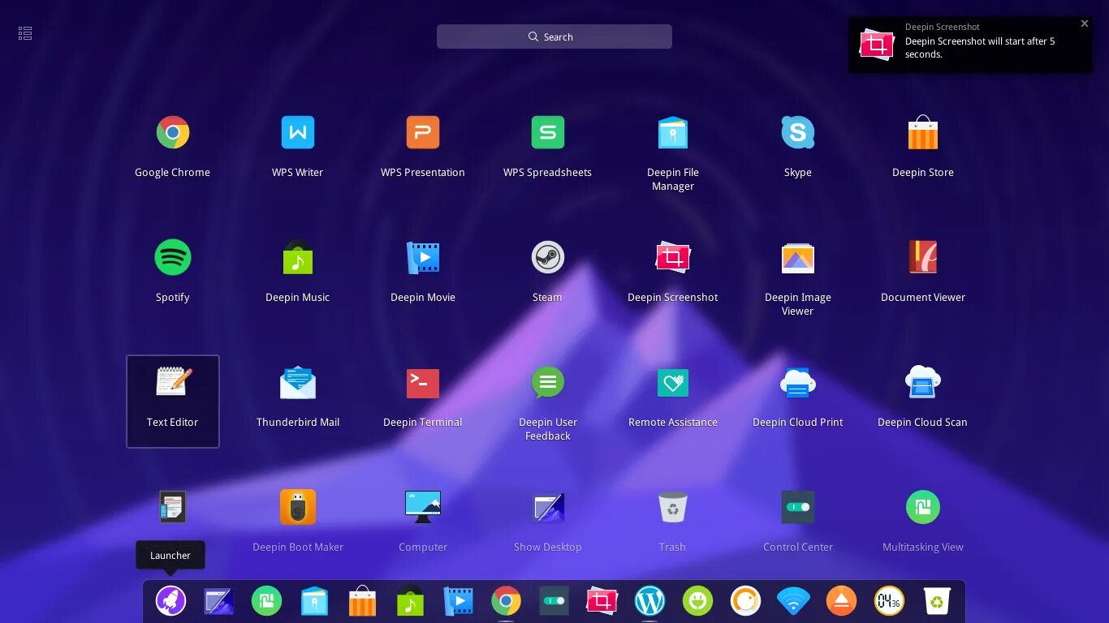Image resolution: width=1109 pixels, height=623 pixels.
Task: Launch WPS Presentation
Action: 422,132
